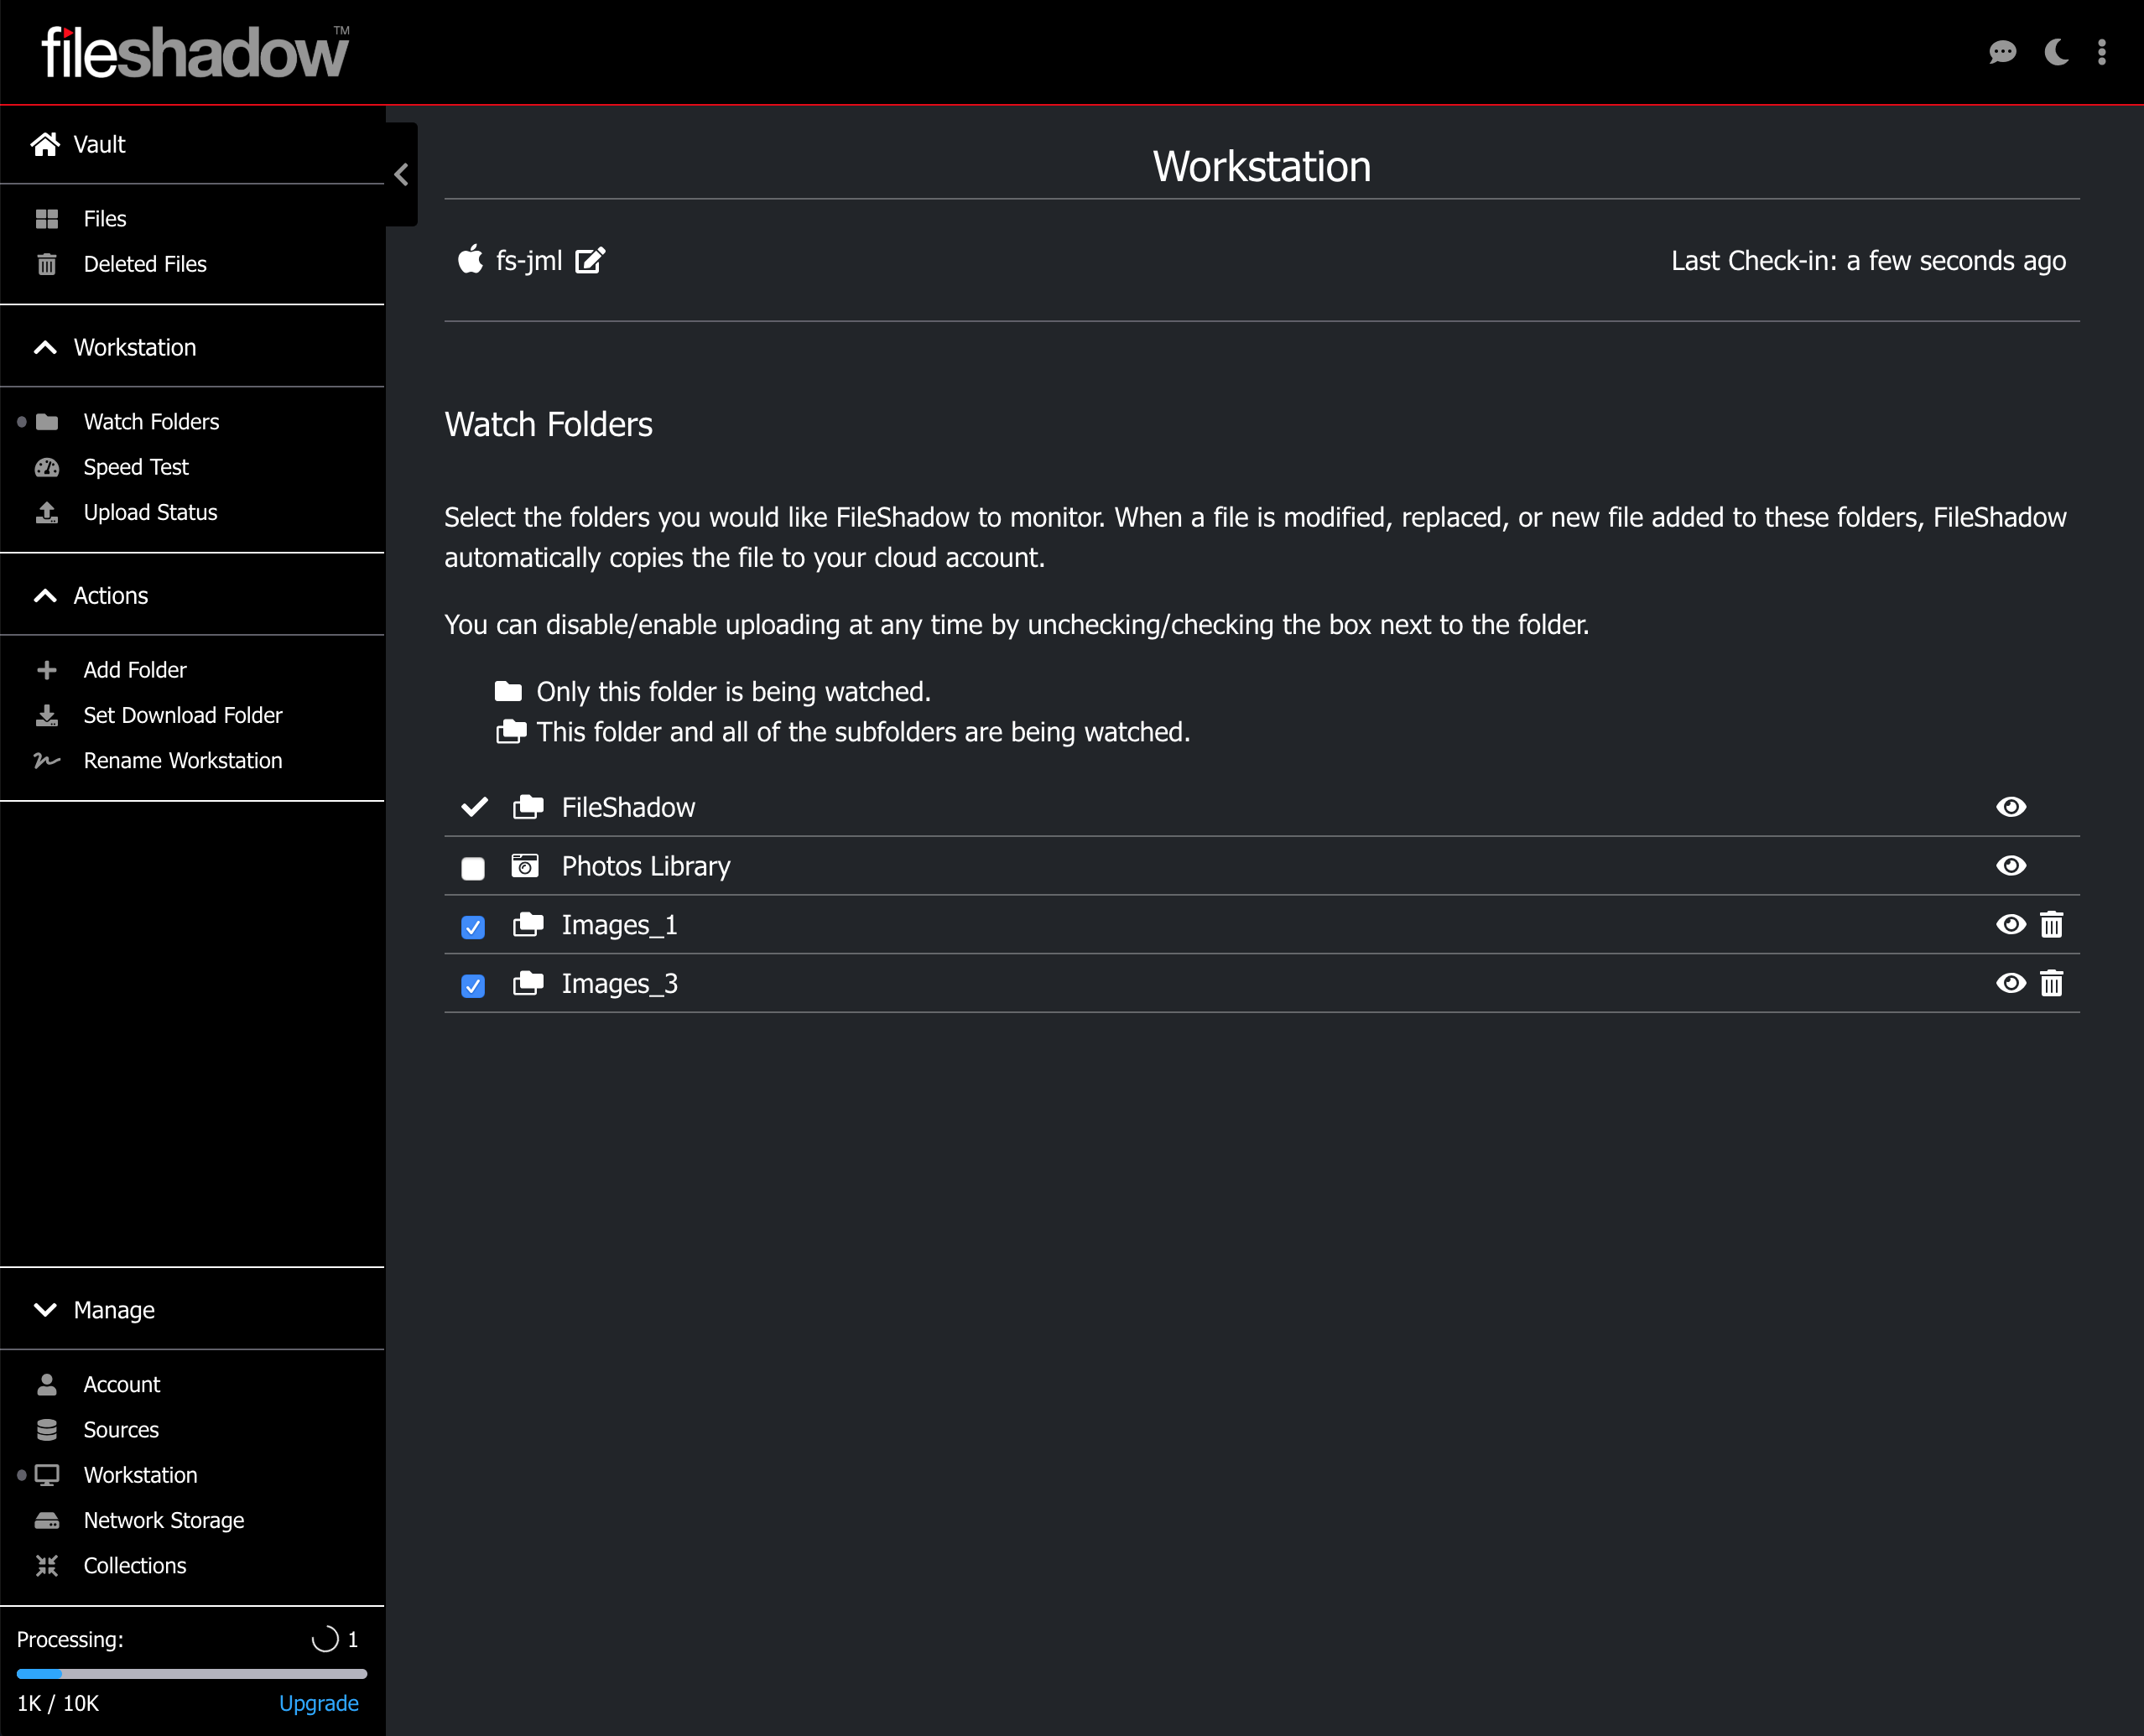Open Deleted Files in sidebar

[145, 264]
